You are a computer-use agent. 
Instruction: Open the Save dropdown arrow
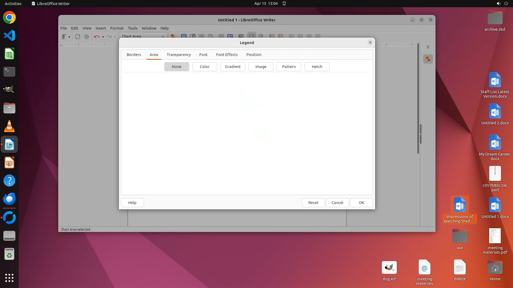coord(69,37)
